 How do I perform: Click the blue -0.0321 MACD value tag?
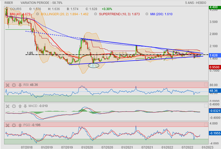[x=215, y=111]
